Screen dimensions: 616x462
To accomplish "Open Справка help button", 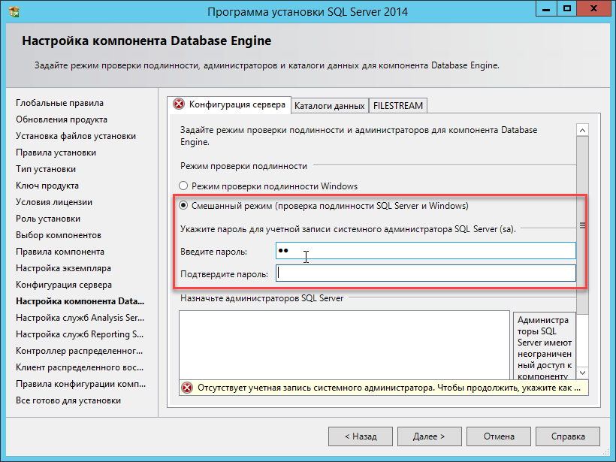I will (568, 436).
